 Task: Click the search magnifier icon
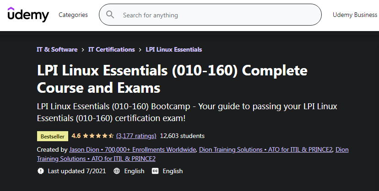110,15
